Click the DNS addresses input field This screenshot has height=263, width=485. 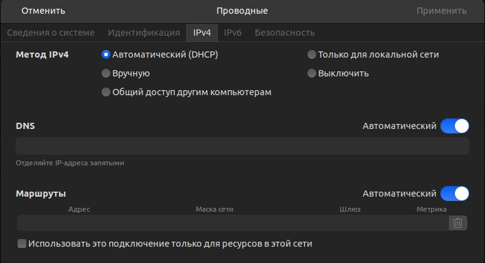coord(242,146)
